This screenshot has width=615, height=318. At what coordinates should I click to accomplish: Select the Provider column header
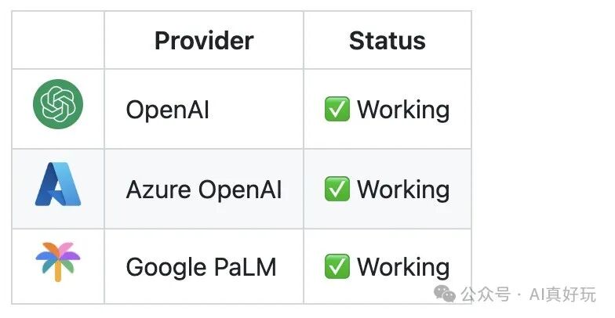(204, 41)
